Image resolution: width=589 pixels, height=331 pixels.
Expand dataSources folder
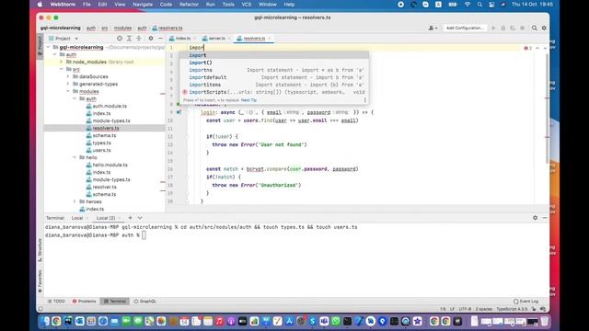tap(68, 76)
